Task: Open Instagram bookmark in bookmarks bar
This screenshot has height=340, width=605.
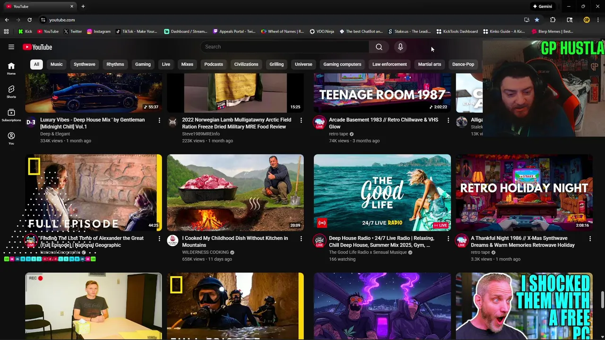Action: [98, 32]
